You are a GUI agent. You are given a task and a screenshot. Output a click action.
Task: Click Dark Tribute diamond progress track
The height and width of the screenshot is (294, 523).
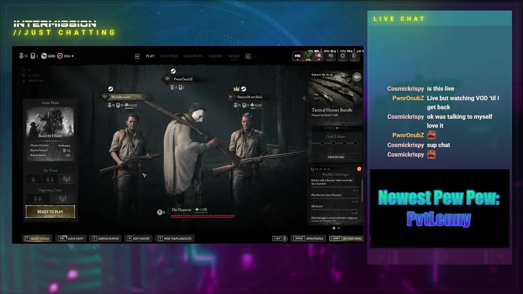[336, 143]
